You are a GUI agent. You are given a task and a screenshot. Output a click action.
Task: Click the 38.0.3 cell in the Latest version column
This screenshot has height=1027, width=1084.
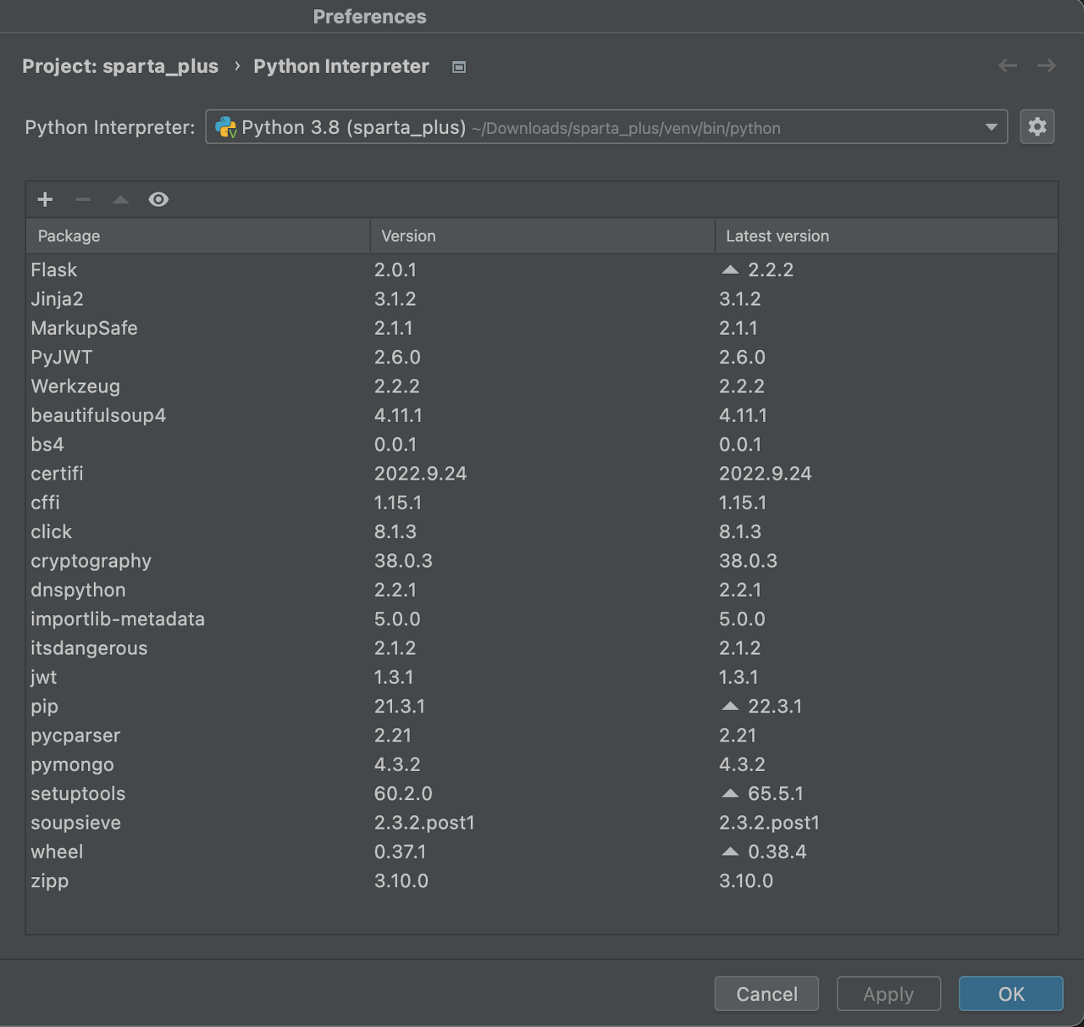[x=748, y=561]
